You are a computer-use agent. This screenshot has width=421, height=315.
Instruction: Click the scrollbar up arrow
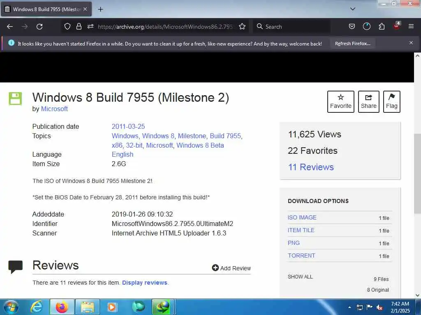[417, 56]
